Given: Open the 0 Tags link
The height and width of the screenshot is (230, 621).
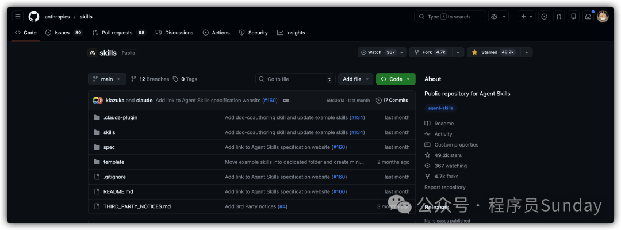Looking at the screenshot, I should (x=185, y=79).
